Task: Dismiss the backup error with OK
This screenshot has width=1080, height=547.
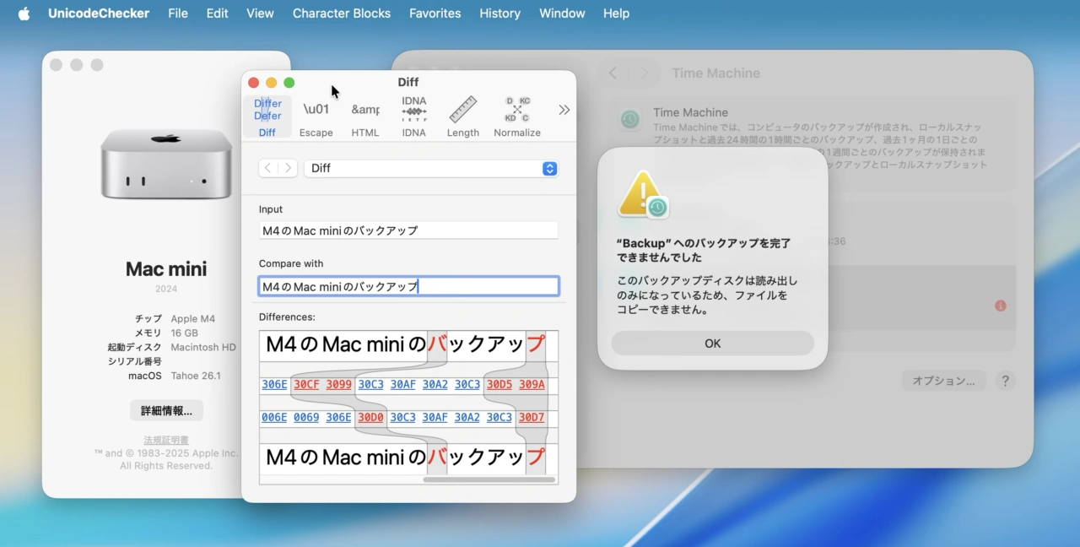Action: [712, 343]
